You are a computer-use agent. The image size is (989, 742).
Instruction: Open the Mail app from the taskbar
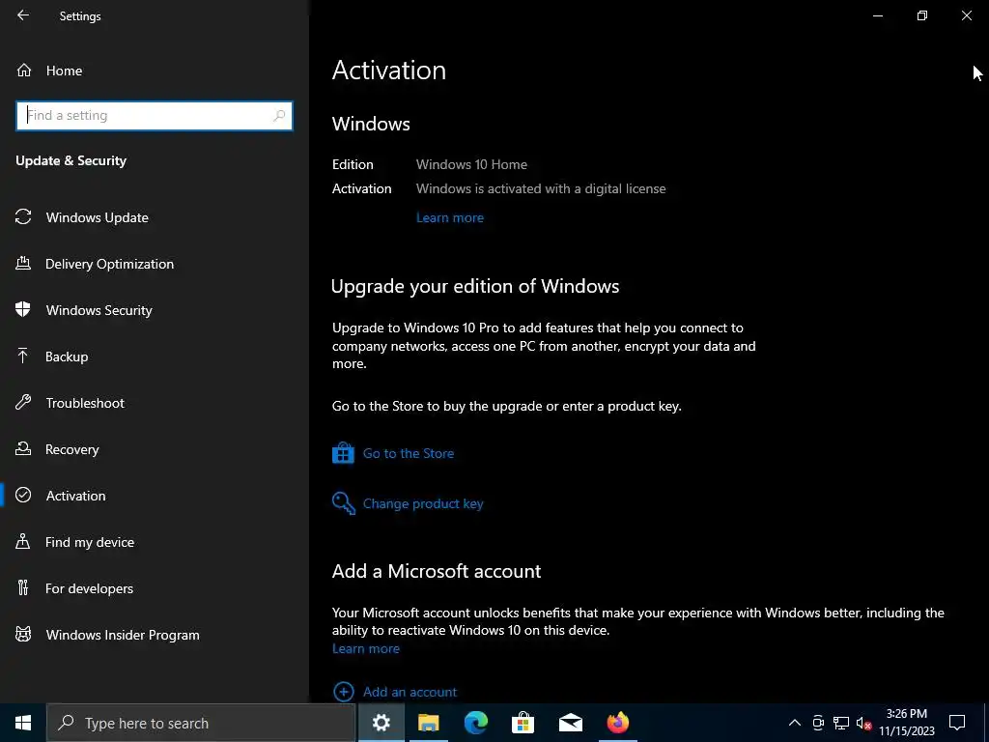coord(570,723)
